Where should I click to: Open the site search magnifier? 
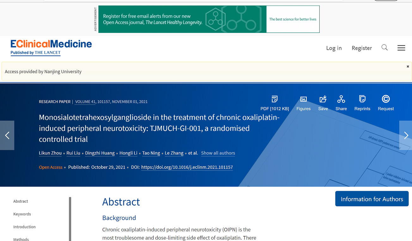pos(384,48)
